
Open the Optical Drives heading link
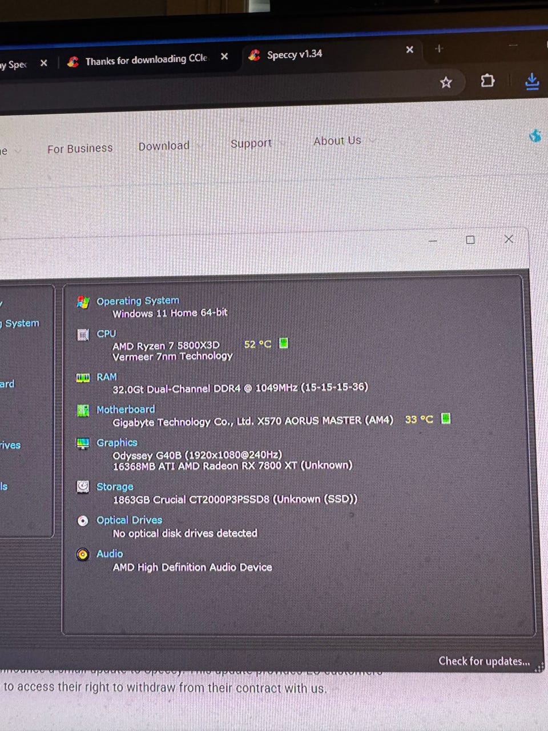coord(129,520)
